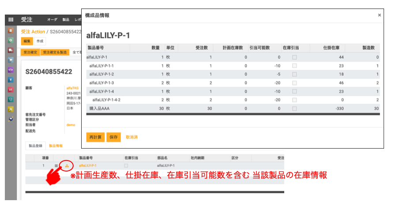
Task: Sort dialog table by 計画在庫数 header
Action: 233,48
